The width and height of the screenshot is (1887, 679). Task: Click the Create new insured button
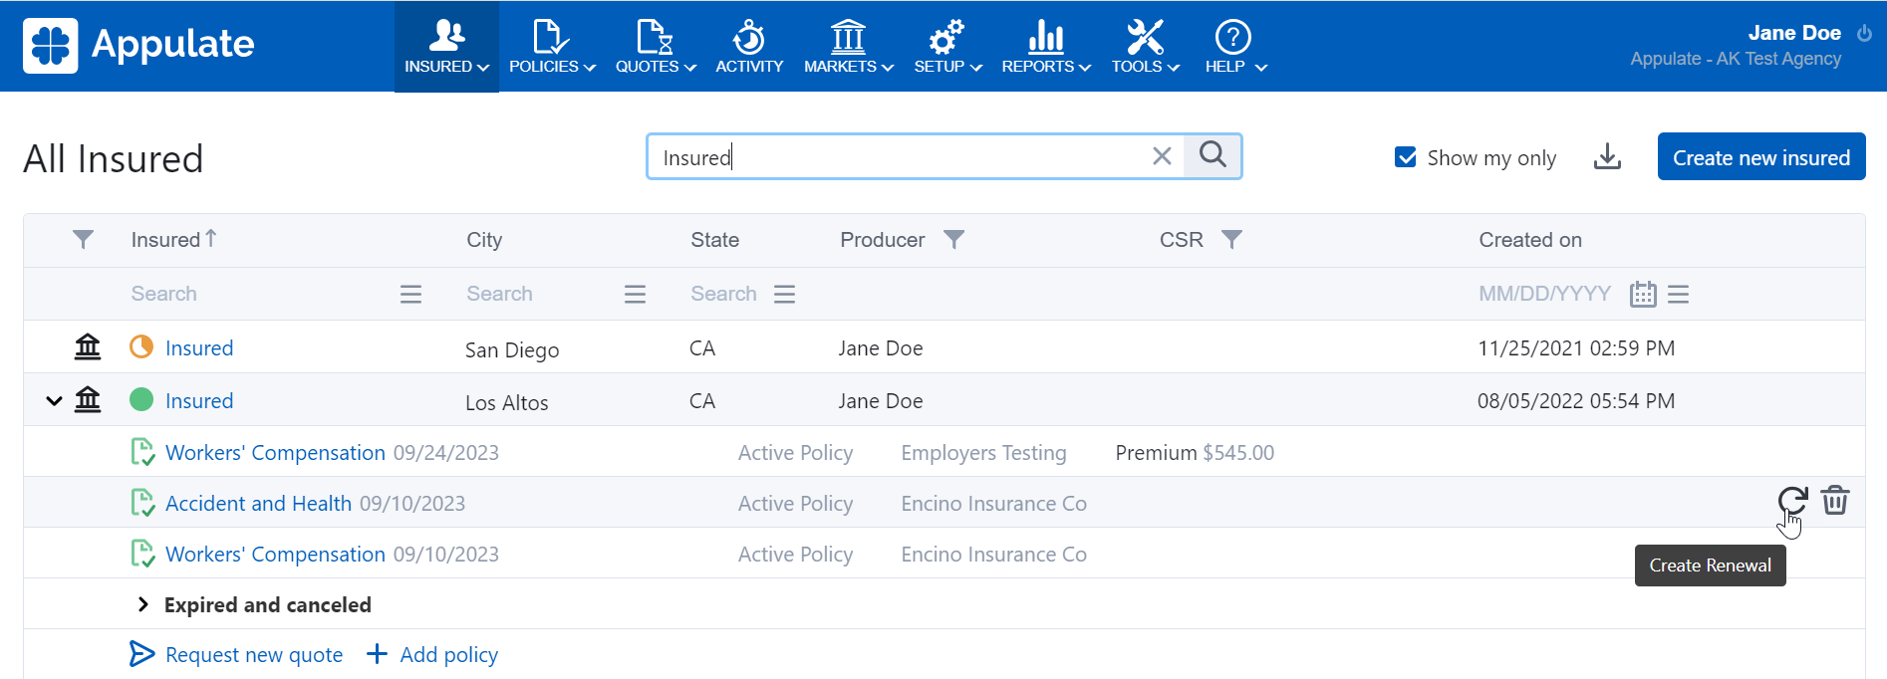[1760, 157]
